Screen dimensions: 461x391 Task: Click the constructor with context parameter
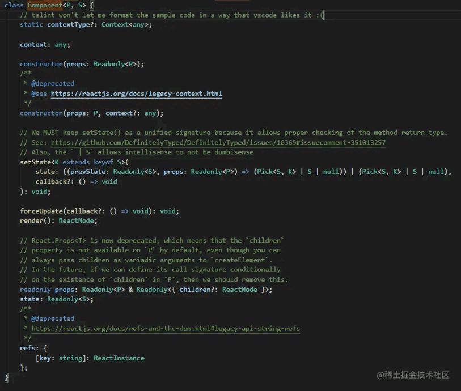click(41, 113)
